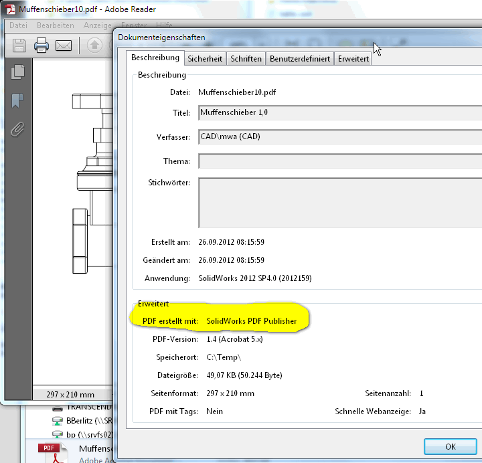Click the Schnelle Webanzeige value Ja
482x463 pixels.
tap(422, 411)
